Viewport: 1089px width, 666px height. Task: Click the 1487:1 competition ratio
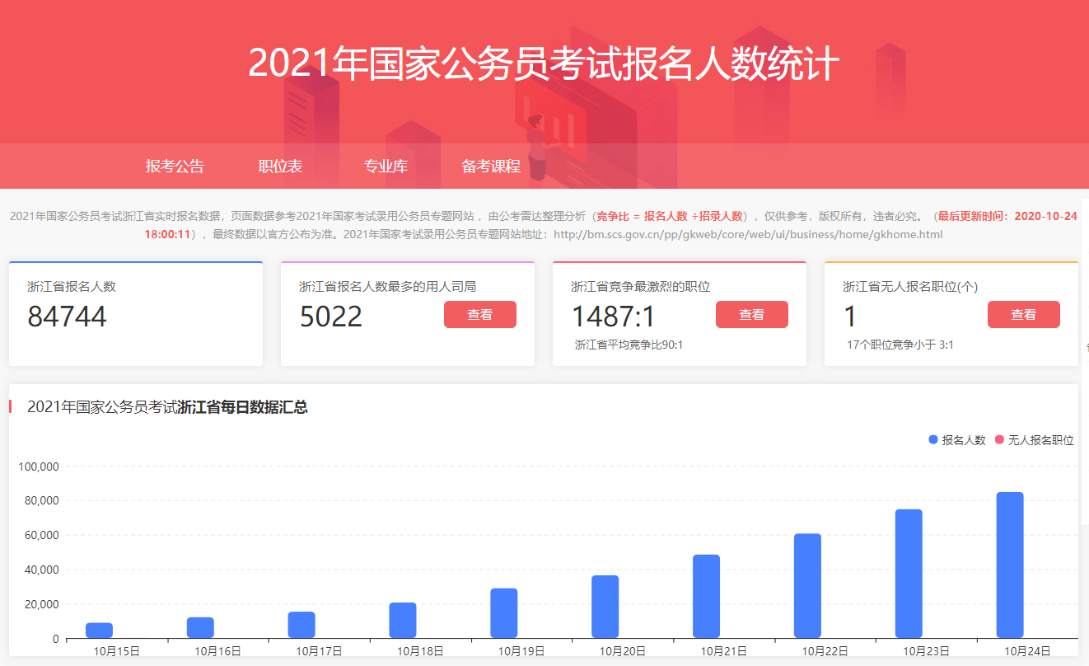(614, 317)
